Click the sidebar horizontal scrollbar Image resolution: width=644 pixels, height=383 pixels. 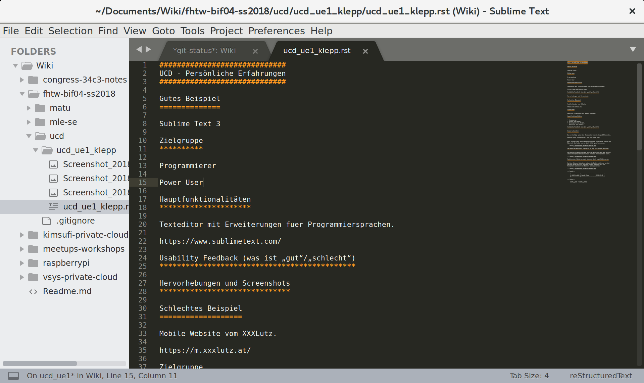[x=40, y=364]
